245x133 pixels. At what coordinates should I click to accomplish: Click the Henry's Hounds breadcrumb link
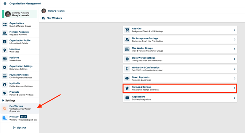(x=56, y=11)
